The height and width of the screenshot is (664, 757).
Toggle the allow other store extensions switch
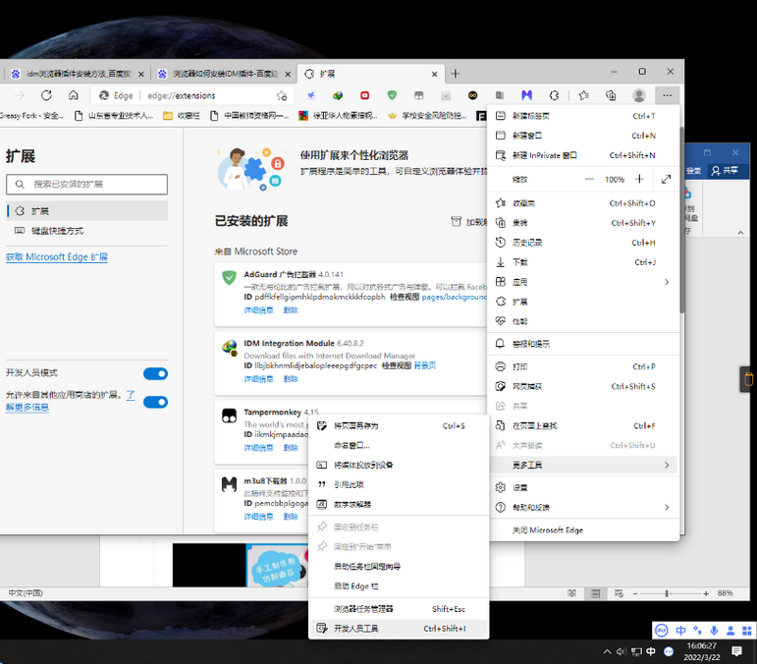click(x=155, y=402)
